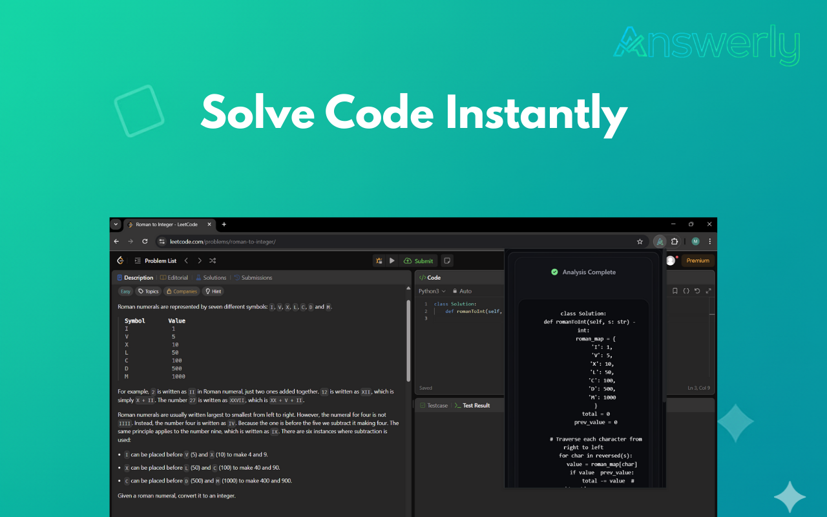Click the debug bug icon
This screenshot has height=517, width=827.
tap(379, 260)
